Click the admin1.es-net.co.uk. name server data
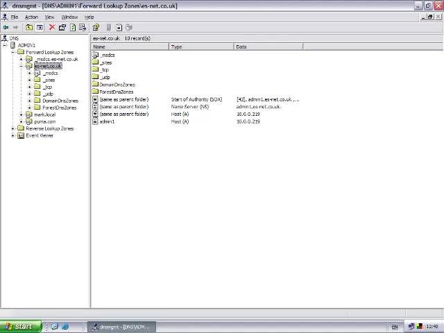The width and height of the screenshot is (444, 333). (x=259, y=107)
